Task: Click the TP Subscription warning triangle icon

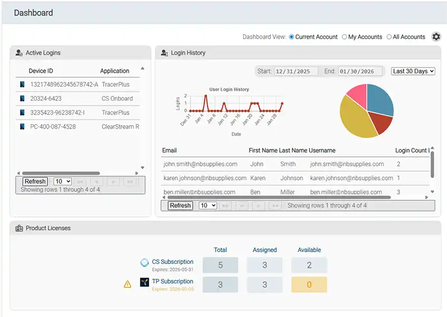Action: click(x=127, y=284)
